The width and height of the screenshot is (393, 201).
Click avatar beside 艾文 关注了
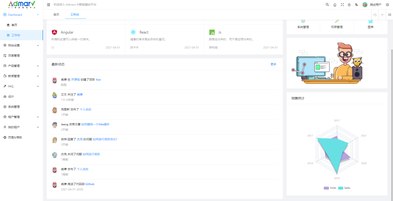pos(54,95)
